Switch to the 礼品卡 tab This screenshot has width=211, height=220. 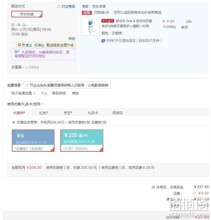point(93,113)
